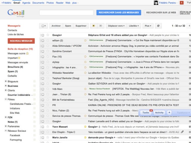Select the Alida Sithimolada message checkbox

pyautogui.click(x=43, y=46)
